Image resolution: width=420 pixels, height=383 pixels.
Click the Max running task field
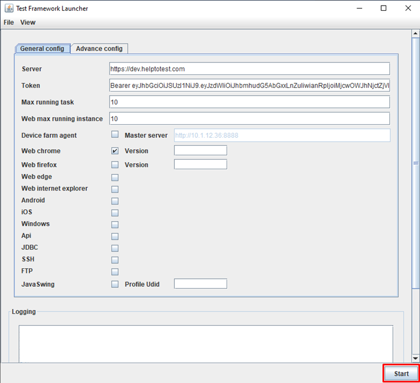coord(249,102)
